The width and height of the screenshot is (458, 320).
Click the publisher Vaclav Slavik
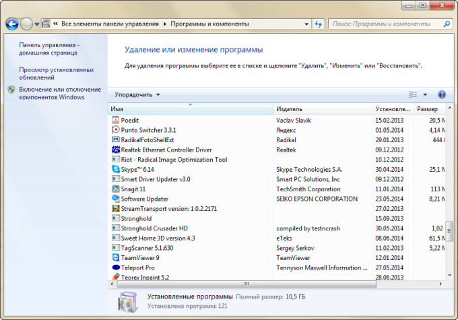294,120
